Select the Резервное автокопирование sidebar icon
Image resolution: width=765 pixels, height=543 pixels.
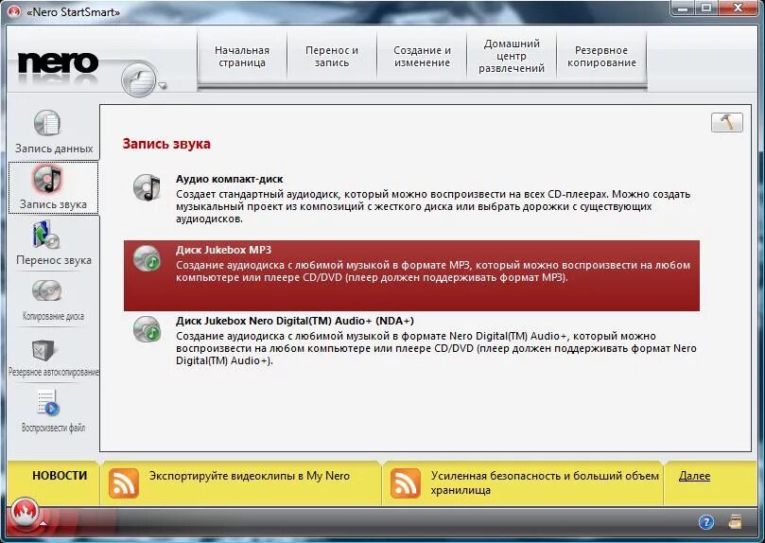coord(44,350)
